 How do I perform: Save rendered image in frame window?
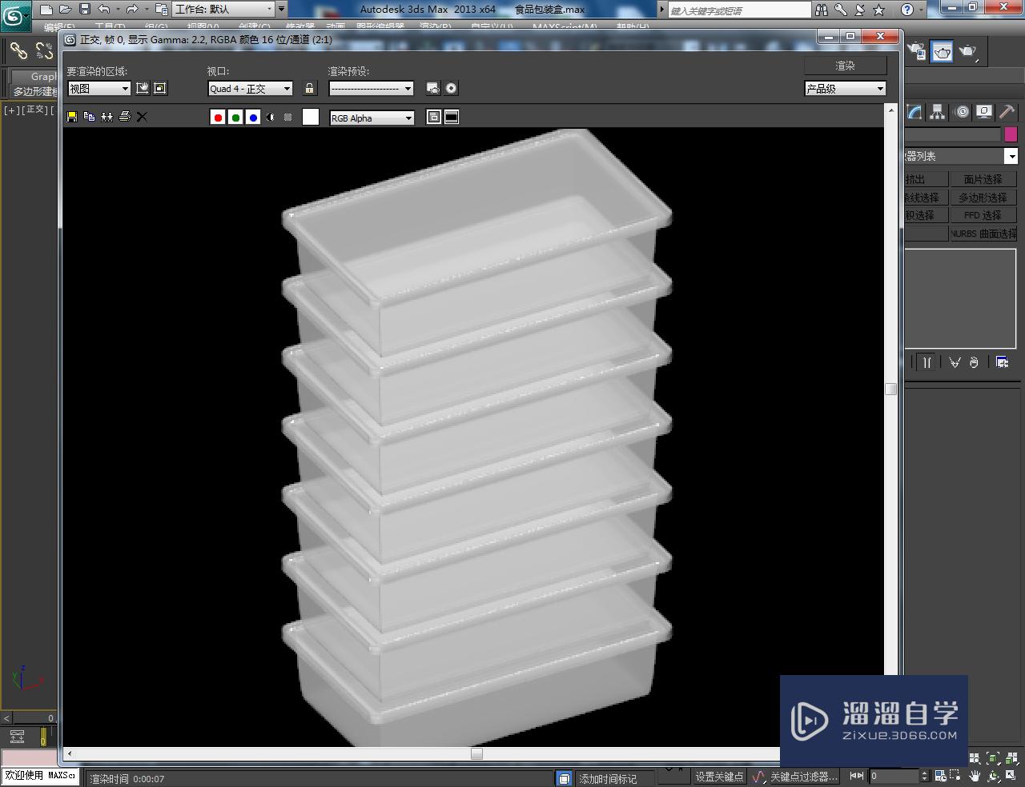tap(72, 117)
